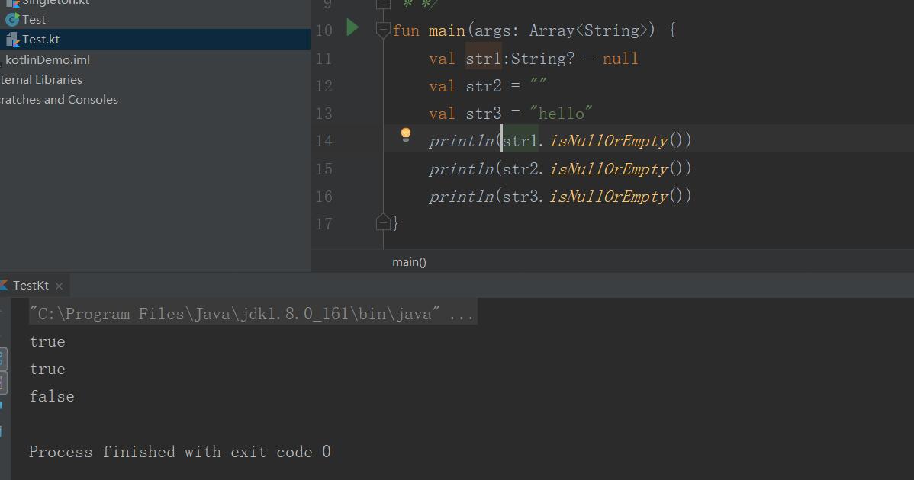This screenshot has width=914, height=480.
Task: Click 'Process finished with exit code 0'
Action: [x=180, y=452]
